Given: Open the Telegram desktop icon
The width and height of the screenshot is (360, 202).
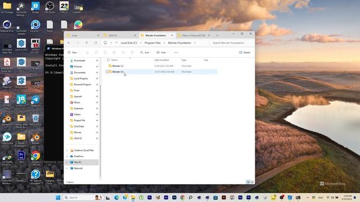Looking at the screenshot, I should click(x=35, y=101).
